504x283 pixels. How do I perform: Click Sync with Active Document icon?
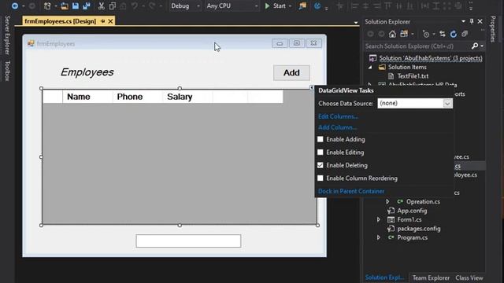pyautogui.click(x=443, y=34)
